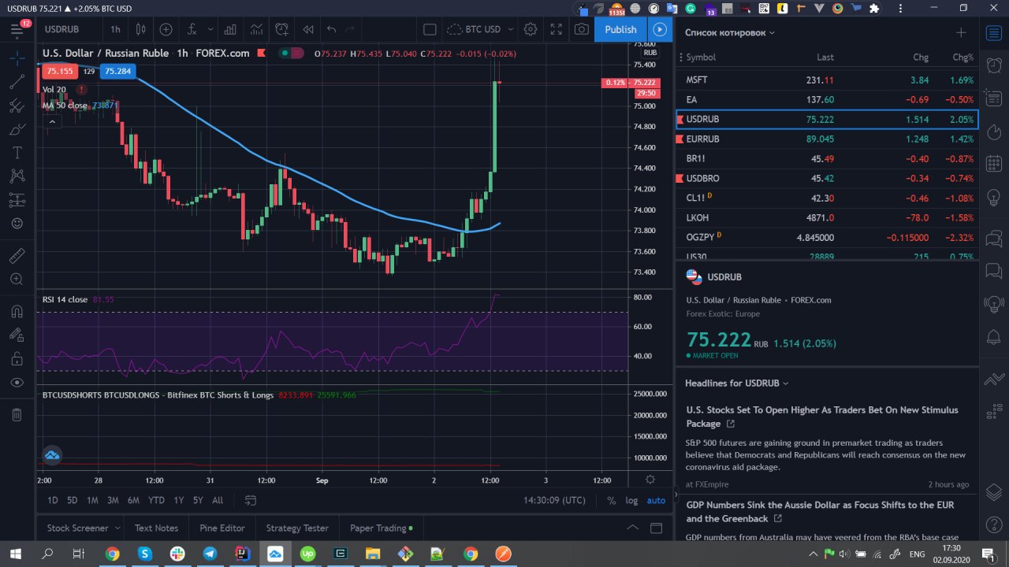
Task: Toggle magnet mode in left toolbar
Action: click(17, 311)
